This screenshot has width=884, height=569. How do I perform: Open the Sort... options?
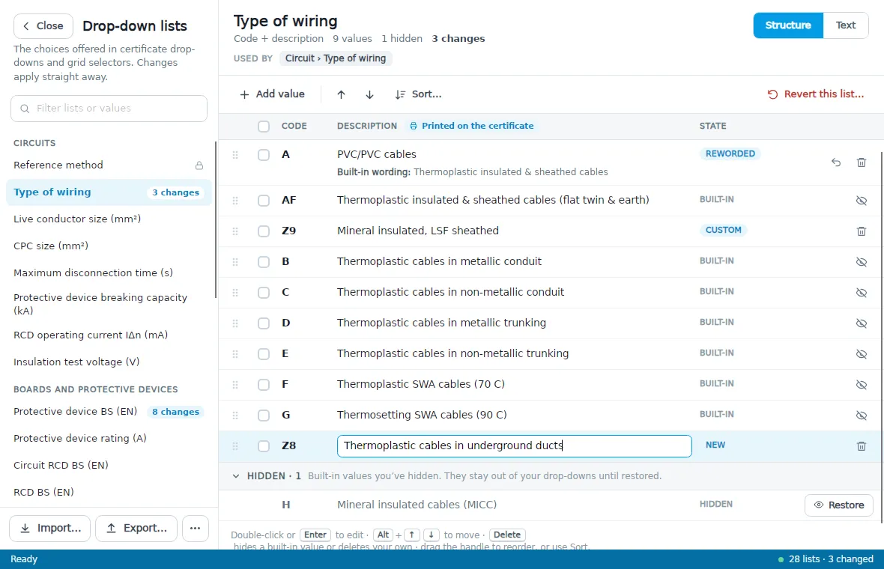(418, 94)
